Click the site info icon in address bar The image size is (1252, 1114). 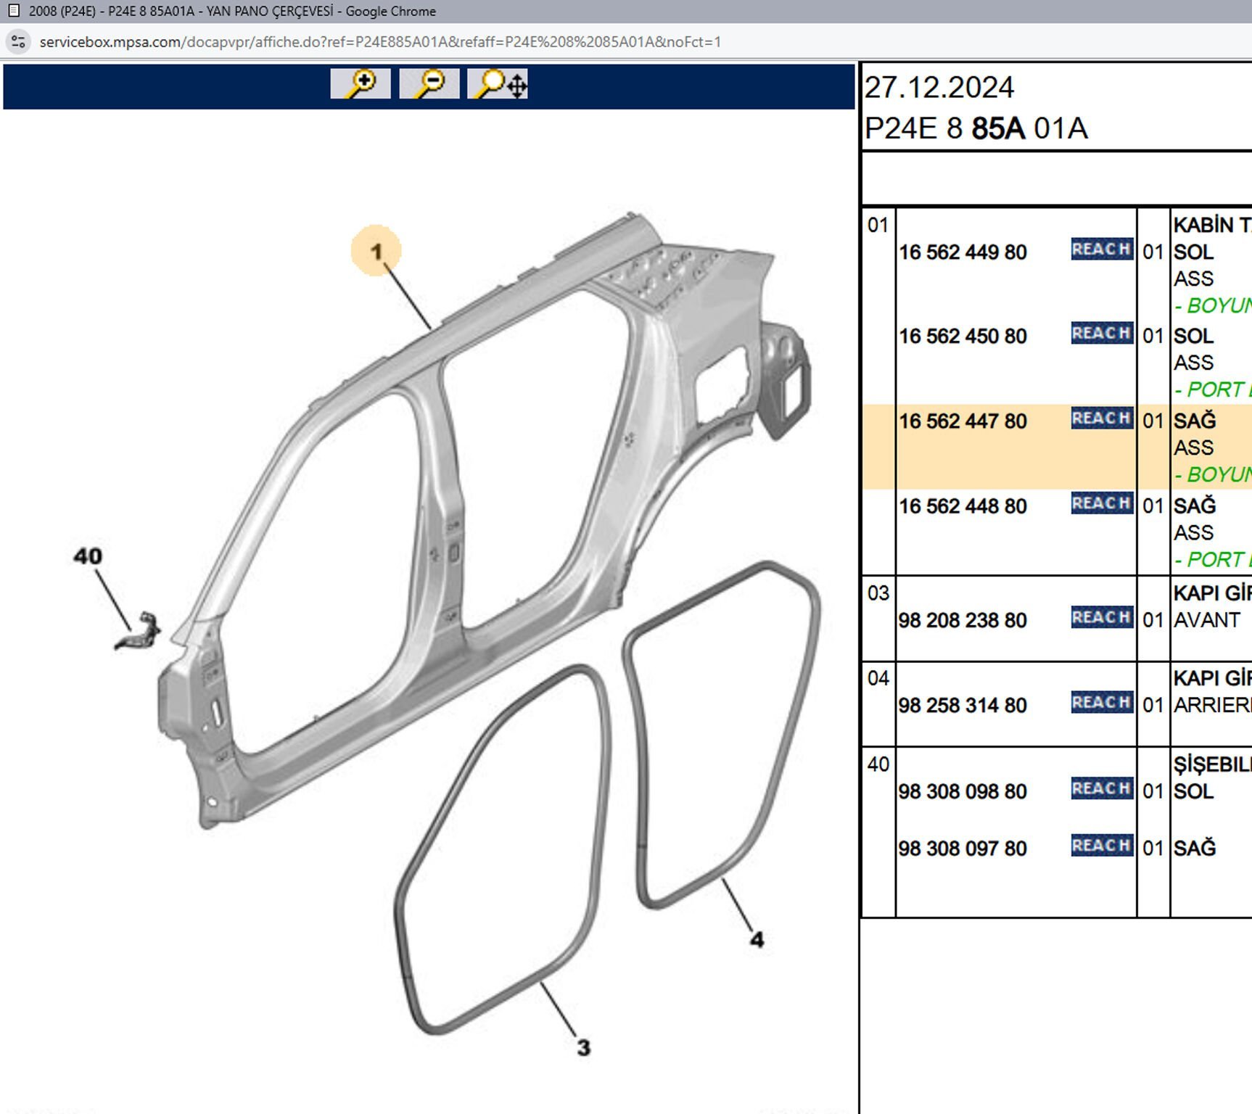pos(18,41)
